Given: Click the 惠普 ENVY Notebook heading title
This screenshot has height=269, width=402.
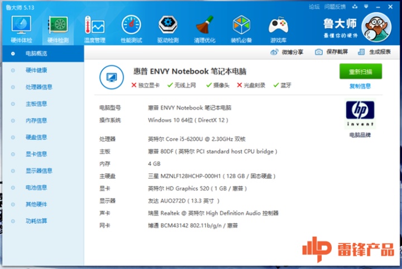Looking at the screenshot, I should [x=190, y=71].
